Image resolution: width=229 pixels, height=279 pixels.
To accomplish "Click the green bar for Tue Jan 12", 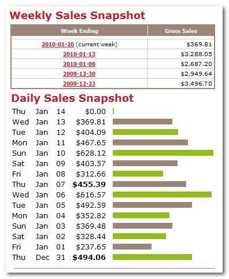I will pyautogui.click(x=145, y=132).
